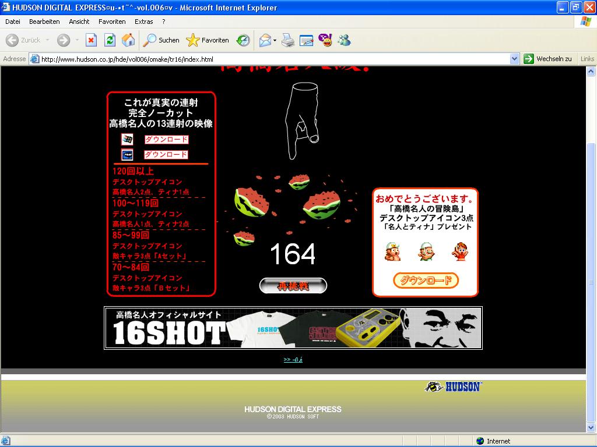
Task: Click ダウンロード beside Windows Media icon
Action: click(166, 140)
